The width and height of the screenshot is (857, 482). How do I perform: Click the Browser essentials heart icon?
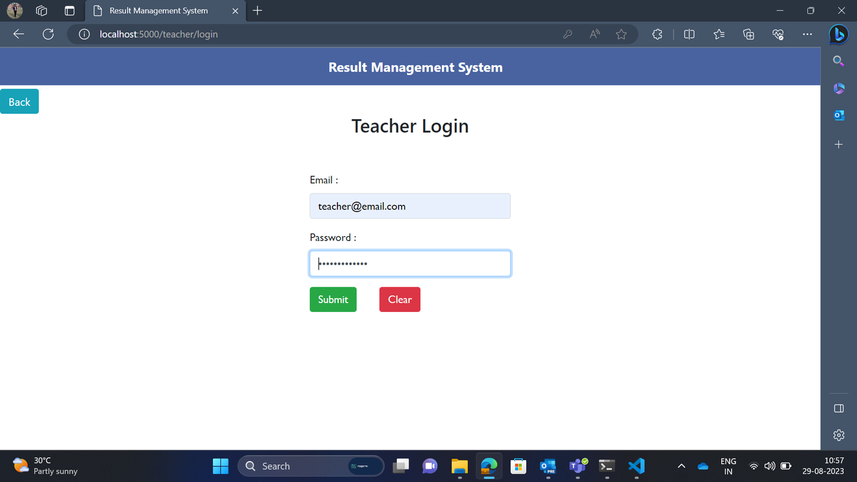click(x=777, y=33)
